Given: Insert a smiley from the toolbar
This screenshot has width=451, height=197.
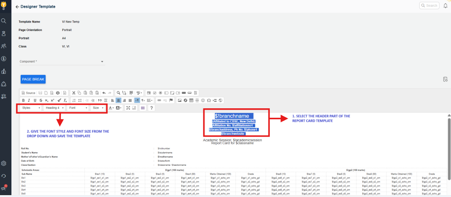Looking at the screenshot, I should (x=203, y=100).
